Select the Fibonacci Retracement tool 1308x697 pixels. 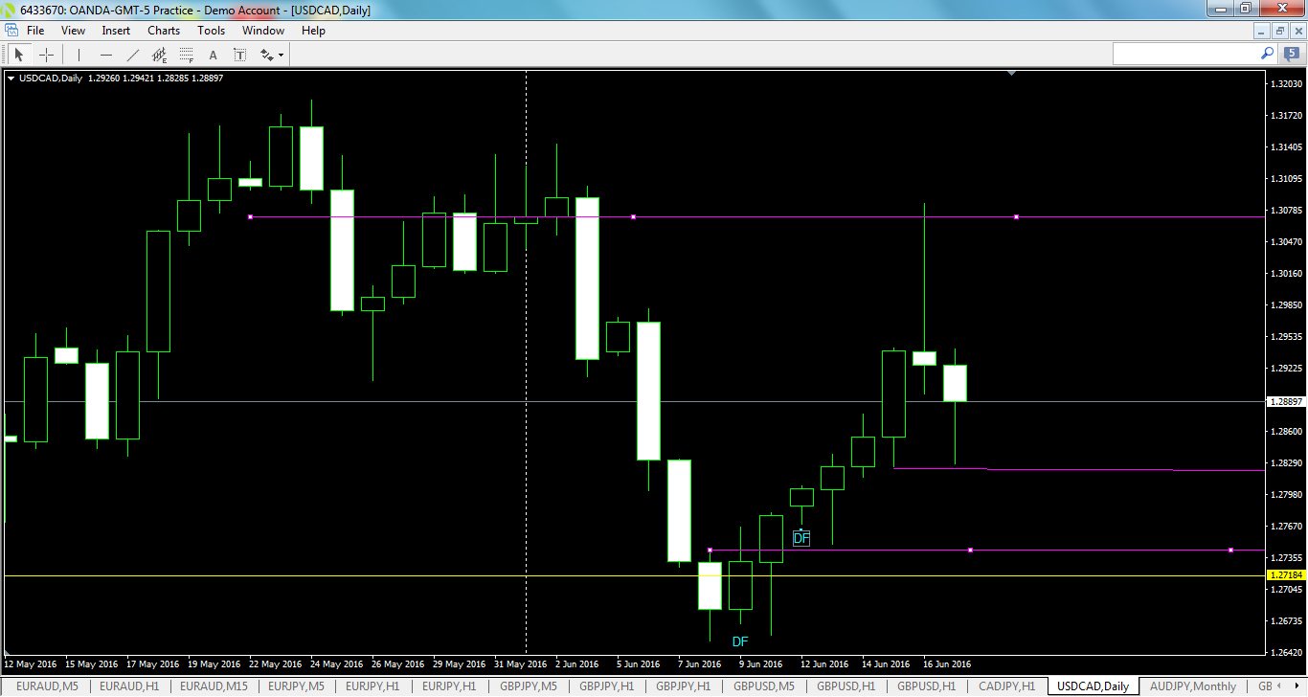tap(185, 54)
